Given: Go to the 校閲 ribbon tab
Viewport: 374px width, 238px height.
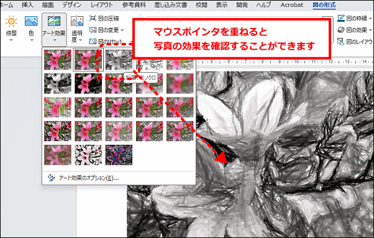Looking at the screenshot, I should pos(201,5).
